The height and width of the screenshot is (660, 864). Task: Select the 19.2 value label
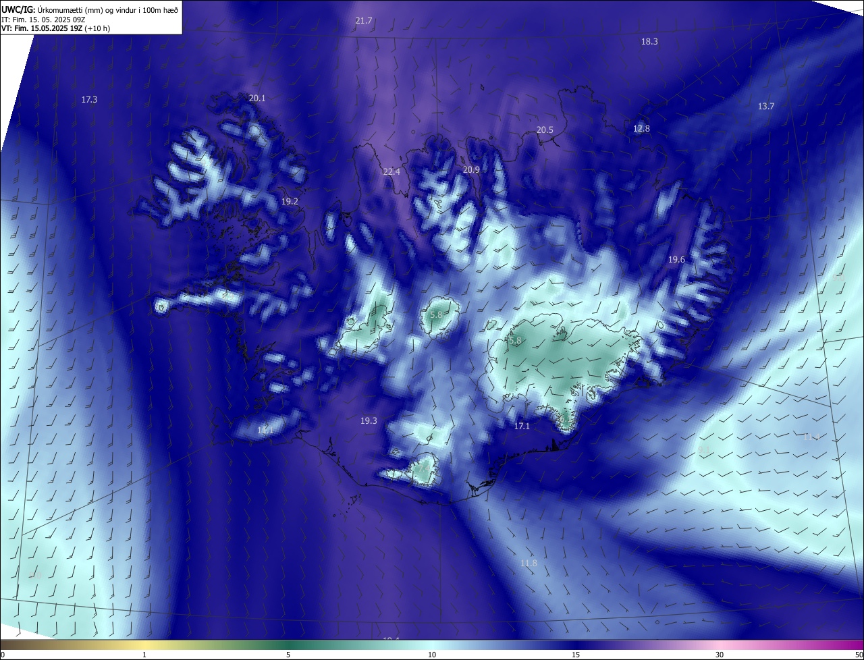click(x=290, y=201)
